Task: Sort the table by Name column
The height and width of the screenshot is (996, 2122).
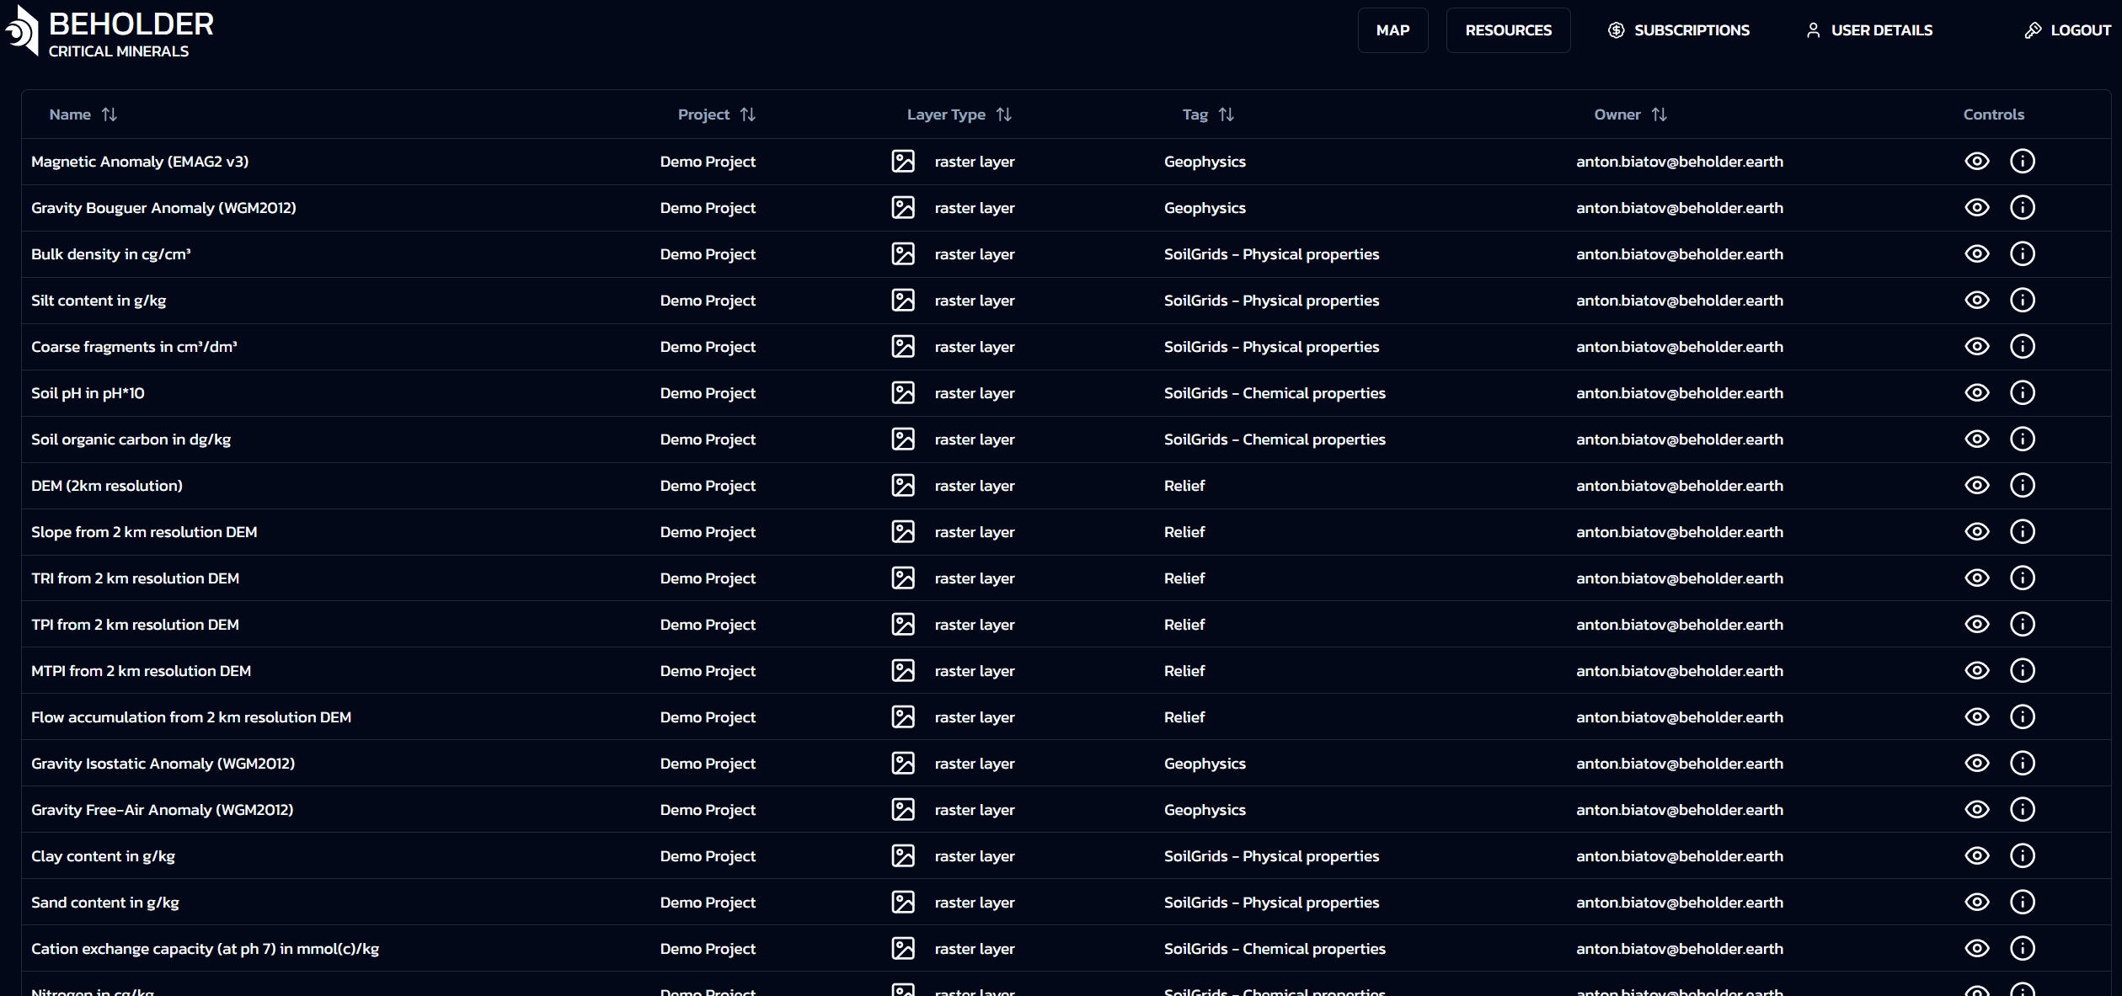Action: [110, 114]
